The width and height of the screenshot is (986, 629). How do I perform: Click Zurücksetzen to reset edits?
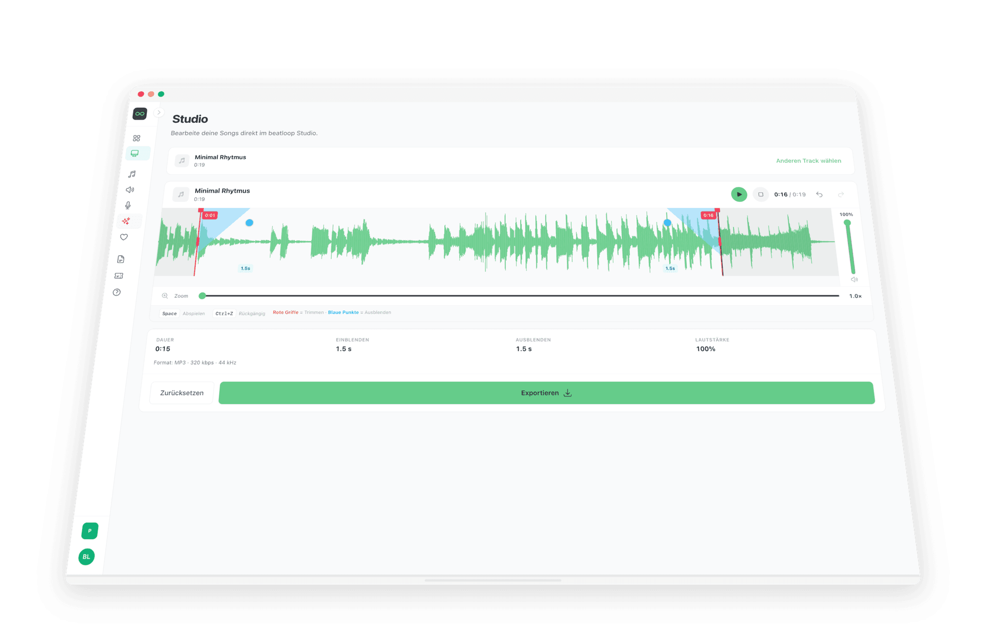181,392
